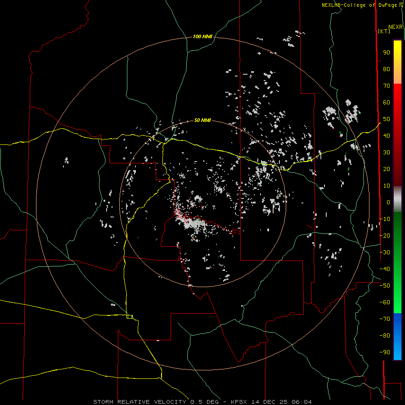Click the -50 scale label

pyautogui.click(x=385, y=286)
